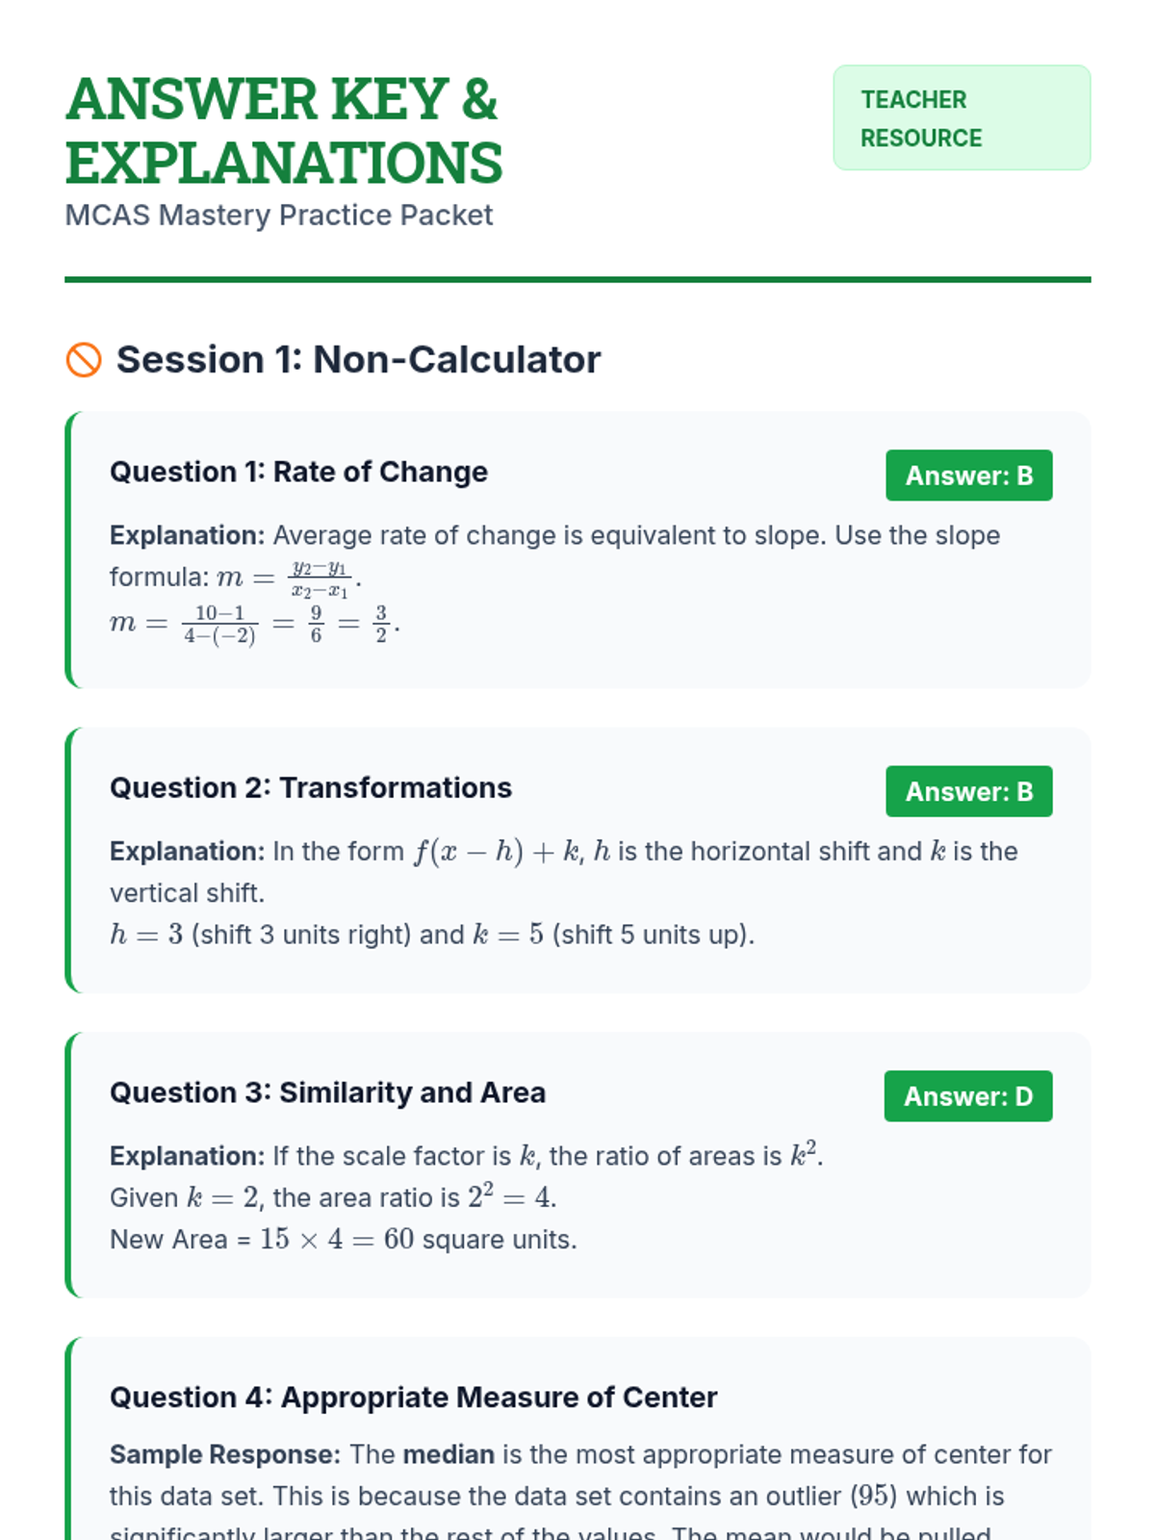
Task: Click the Answer: D badge for Question 3
Action: pyautogui.click(x=967, y=1096)
